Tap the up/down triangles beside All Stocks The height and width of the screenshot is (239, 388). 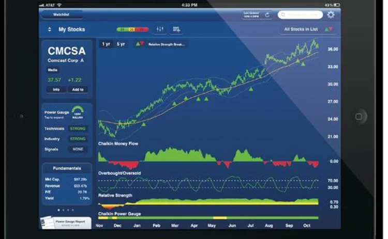click(x=329, y=29)
